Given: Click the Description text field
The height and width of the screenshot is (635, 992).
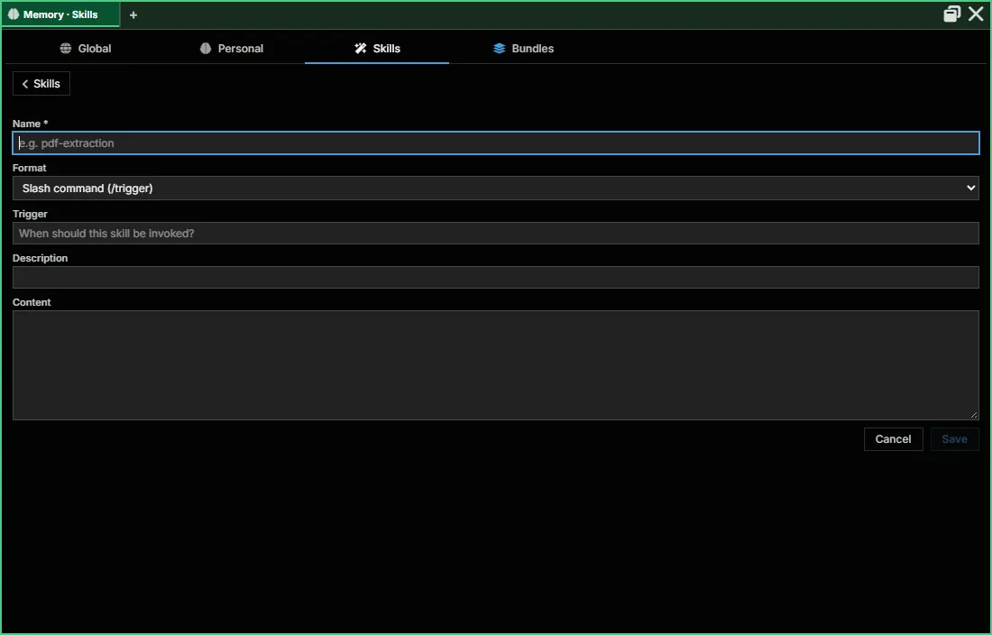Looking at the screenshot, I should (x=496, y=277).
